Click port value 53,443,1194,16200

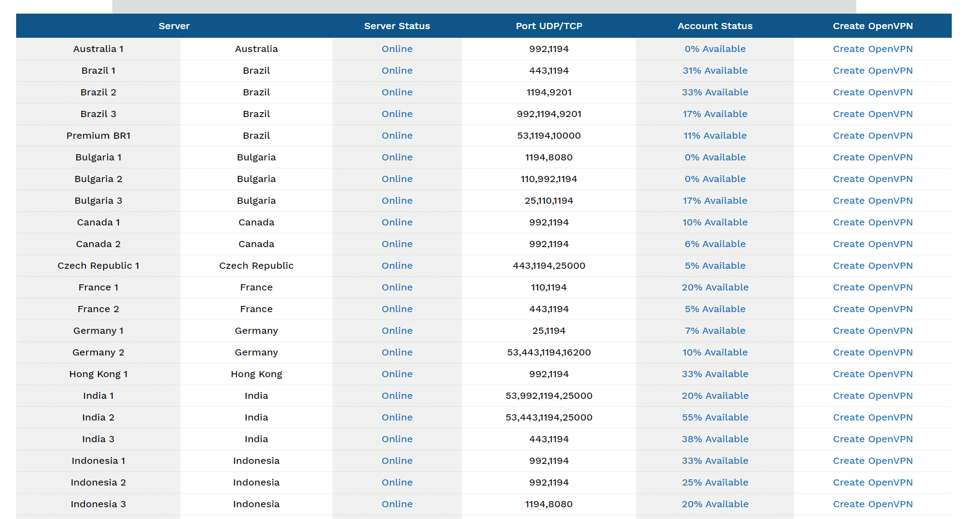coord(549,352)
